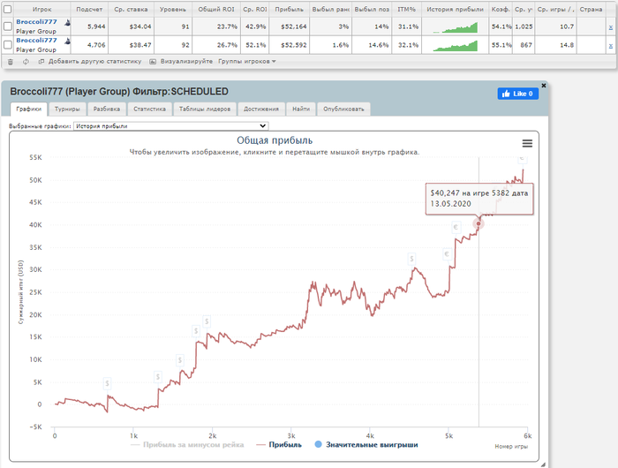
Task: Open the 'Статистика' tab
Action: [149, 109]
